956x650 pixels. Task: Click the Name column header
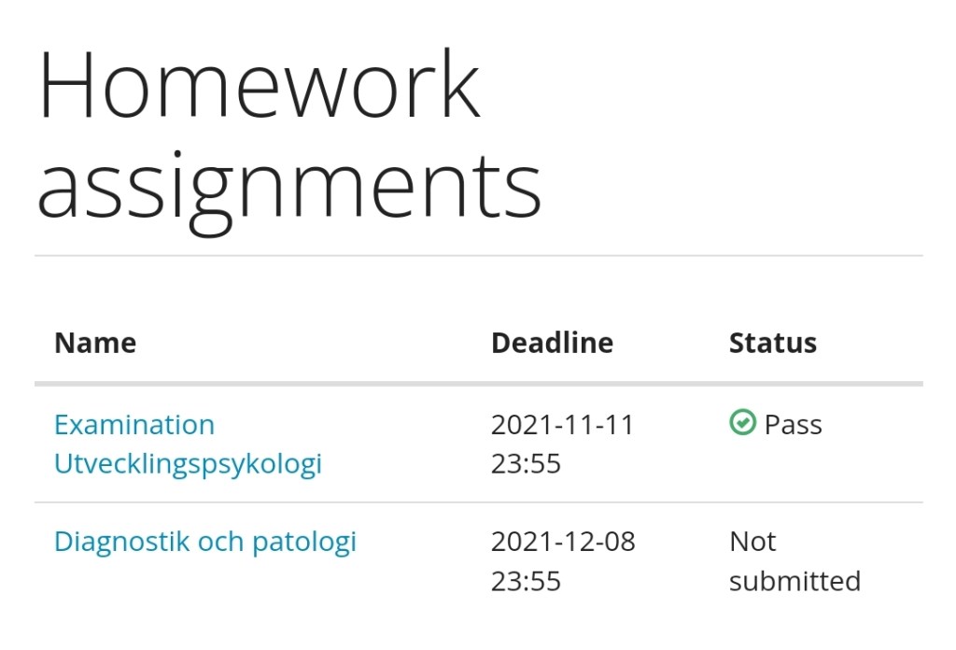click(95, 343)
